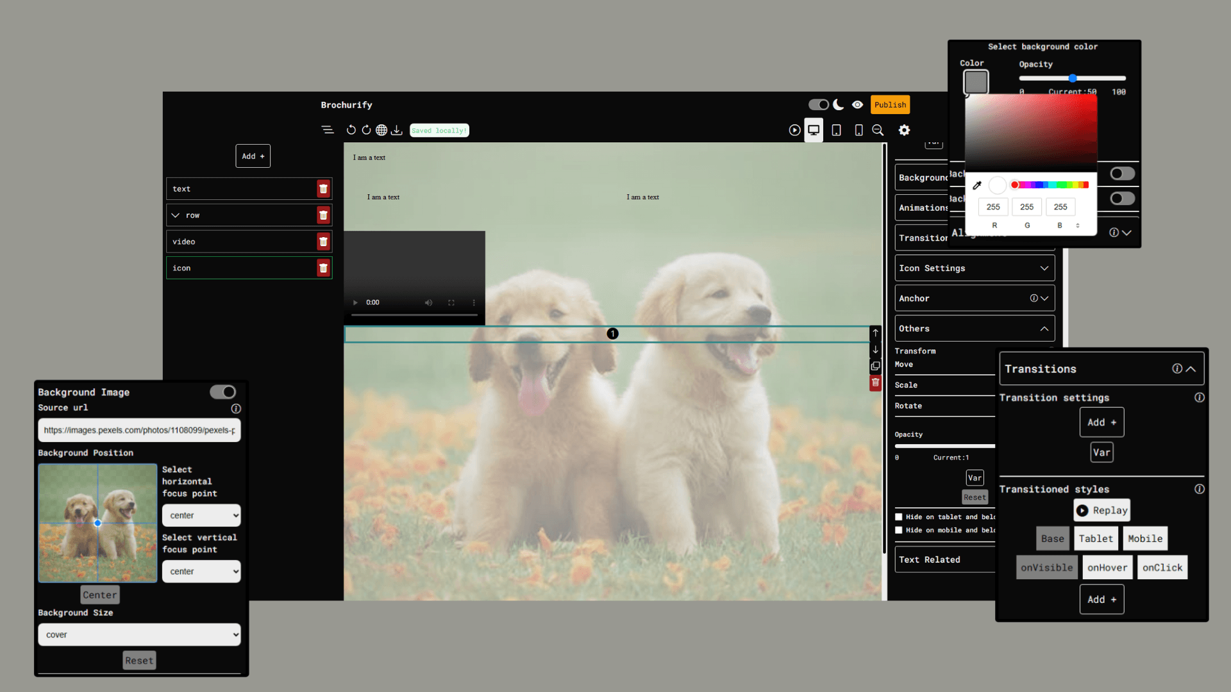Viewport: 1231px width, 692px height.
Task: Check Hide on tablet and below
Action: tap(900, 516)
